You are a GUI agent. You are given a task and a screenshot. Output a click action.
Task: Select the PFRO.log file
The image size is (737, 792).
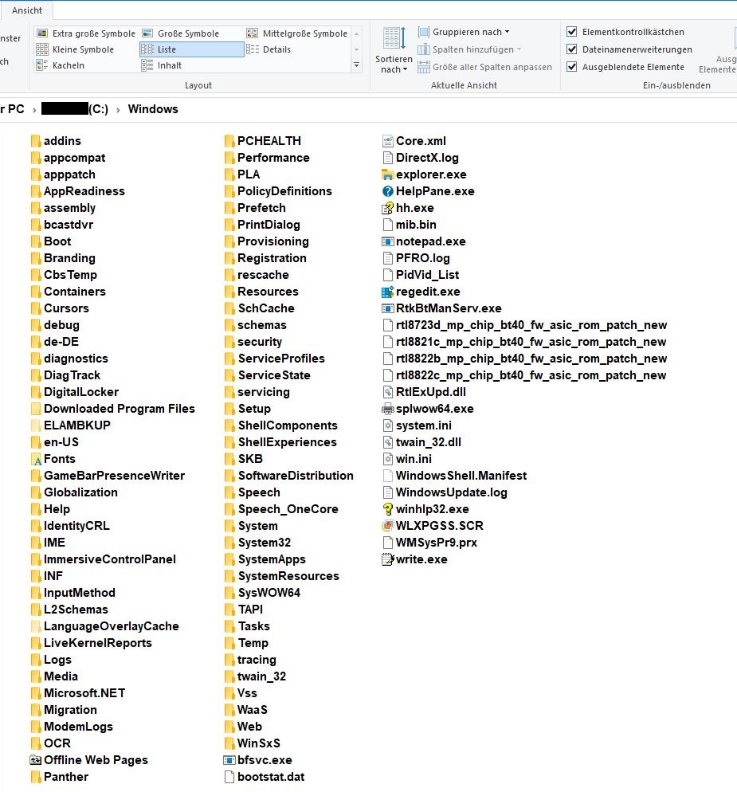[x=416, y=258]
